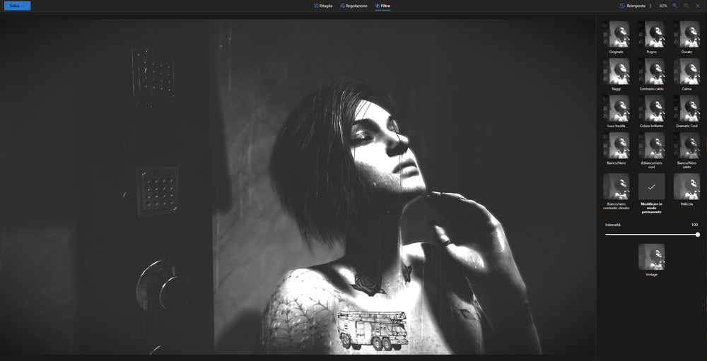Switch to the Regolazione tab
Image resolution: width=707 pixels, height=361 pixels.
353,6
